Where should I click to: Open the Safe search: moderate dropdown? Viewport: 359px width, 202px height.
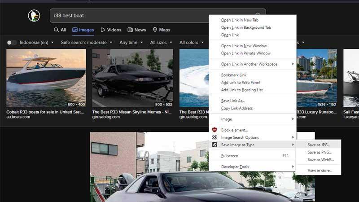[87, 43]
